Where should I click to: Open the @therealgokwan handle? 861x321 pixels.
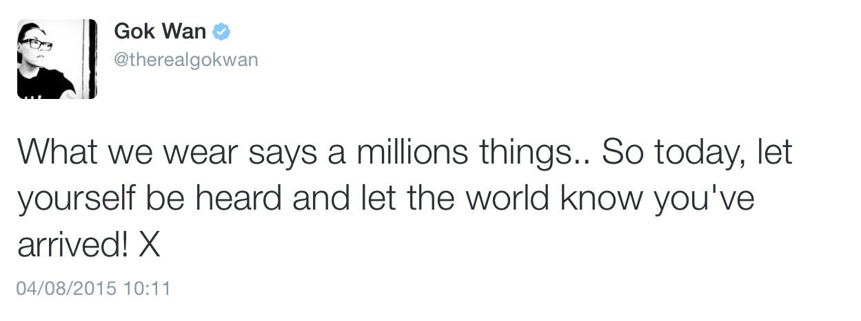(x=185, y=60)
